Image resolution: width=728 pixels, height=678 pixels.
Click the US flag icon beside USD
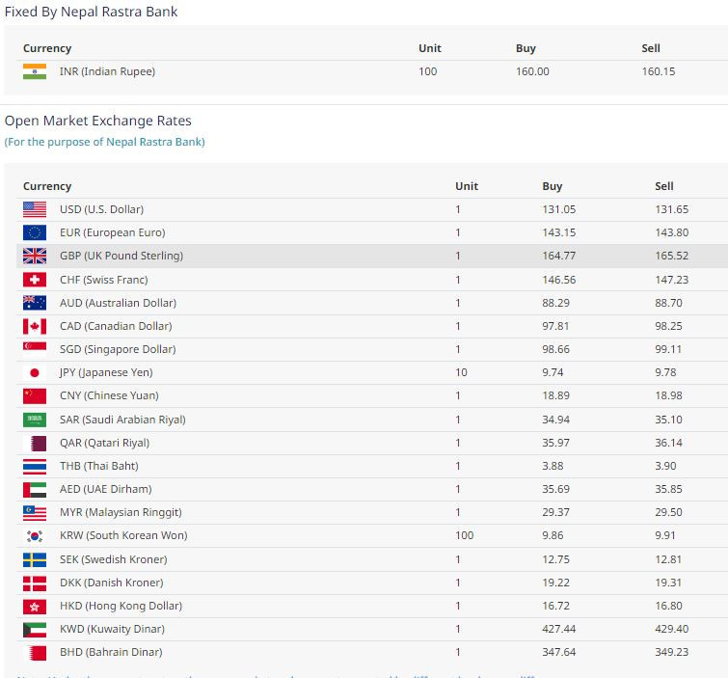click(x=35, y=209)
